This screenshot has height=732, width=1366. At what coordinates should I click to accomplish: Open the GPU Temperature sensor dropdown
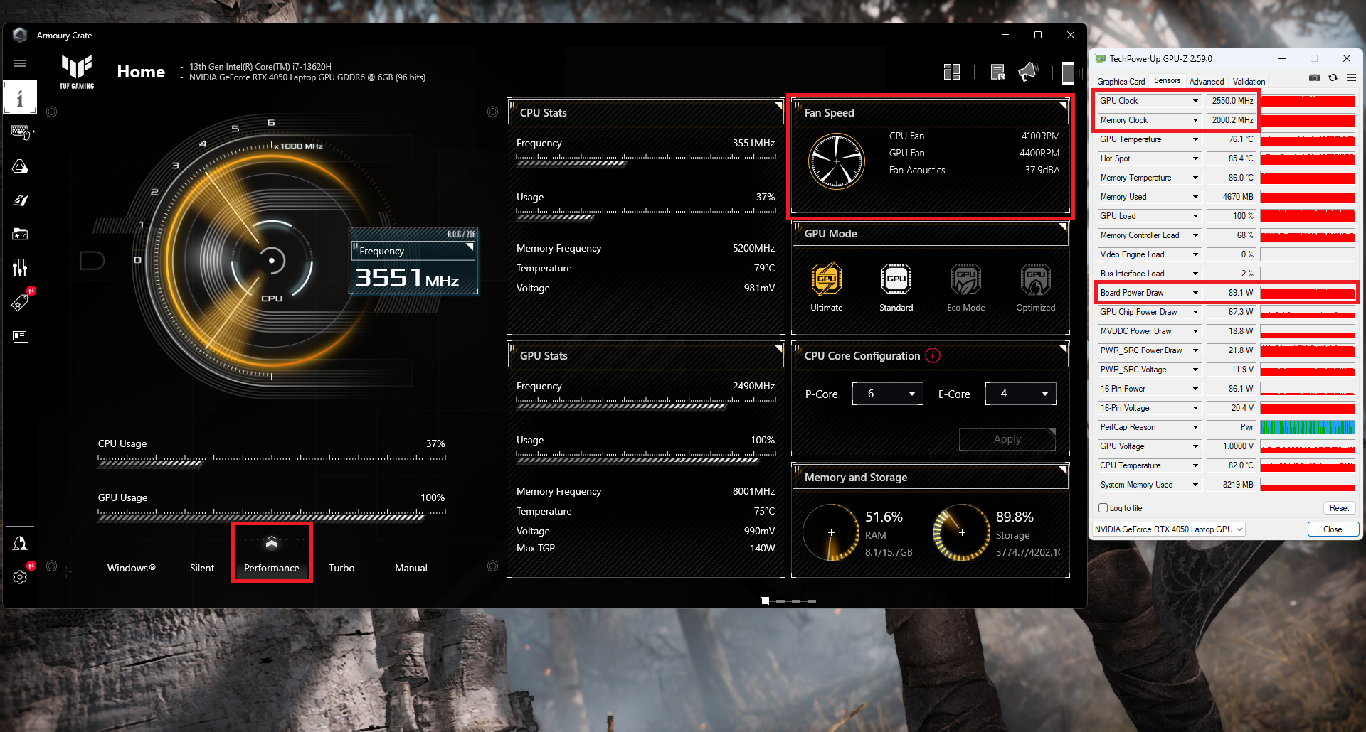click(1195, 139)
